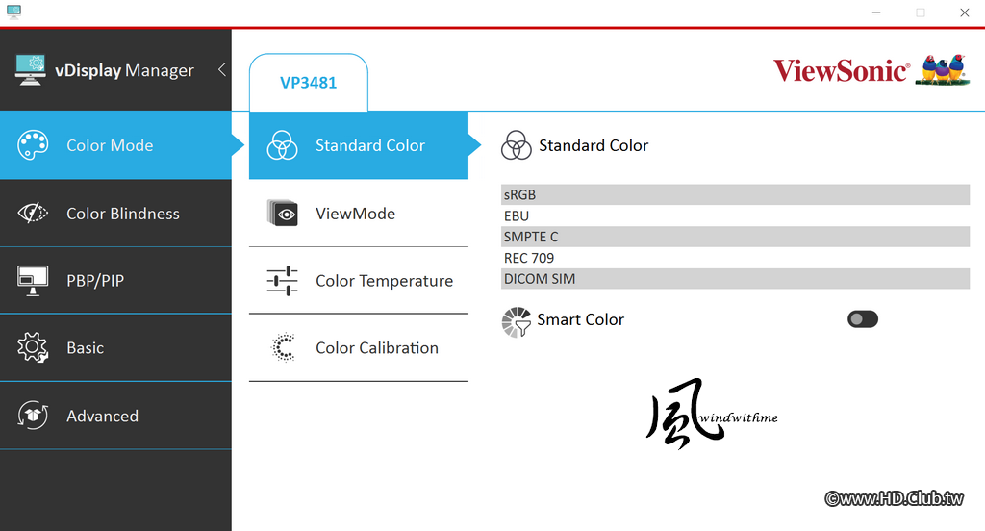Click the Color Blindness eye icon
985x531 pixels.
click(33, 213)
